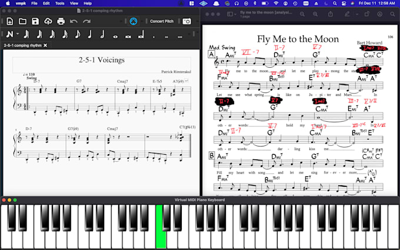The height and width of the screenshot is (250, 400).
Task: Open Spotlight search in menu bar
Action: pos(335,4)
